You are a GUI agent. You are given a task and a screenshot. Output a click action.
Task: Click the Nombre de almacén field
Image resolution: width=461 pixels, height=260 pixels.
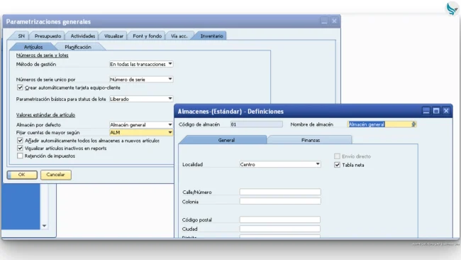point(382,124)
